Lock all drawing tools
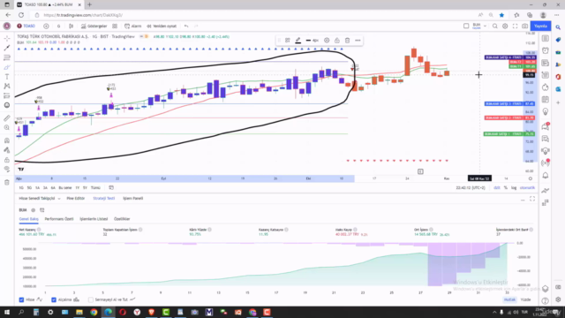 coord(7,160)
